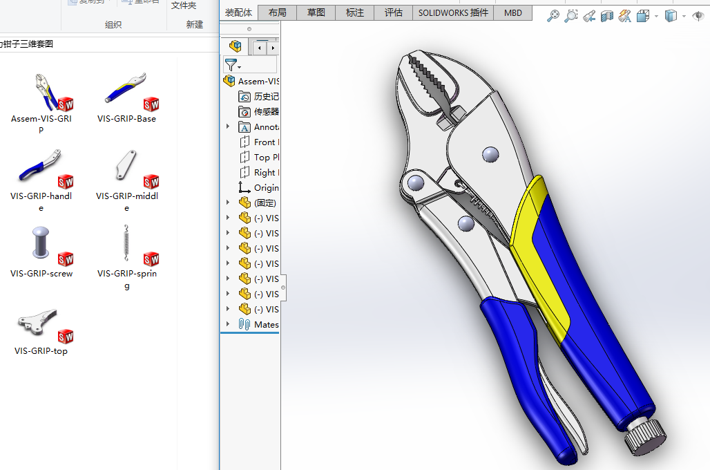The height and width of the screenshot is (470, 710).
Task: Click the right panel-tab scroll arrow
Action: [273, 48]
